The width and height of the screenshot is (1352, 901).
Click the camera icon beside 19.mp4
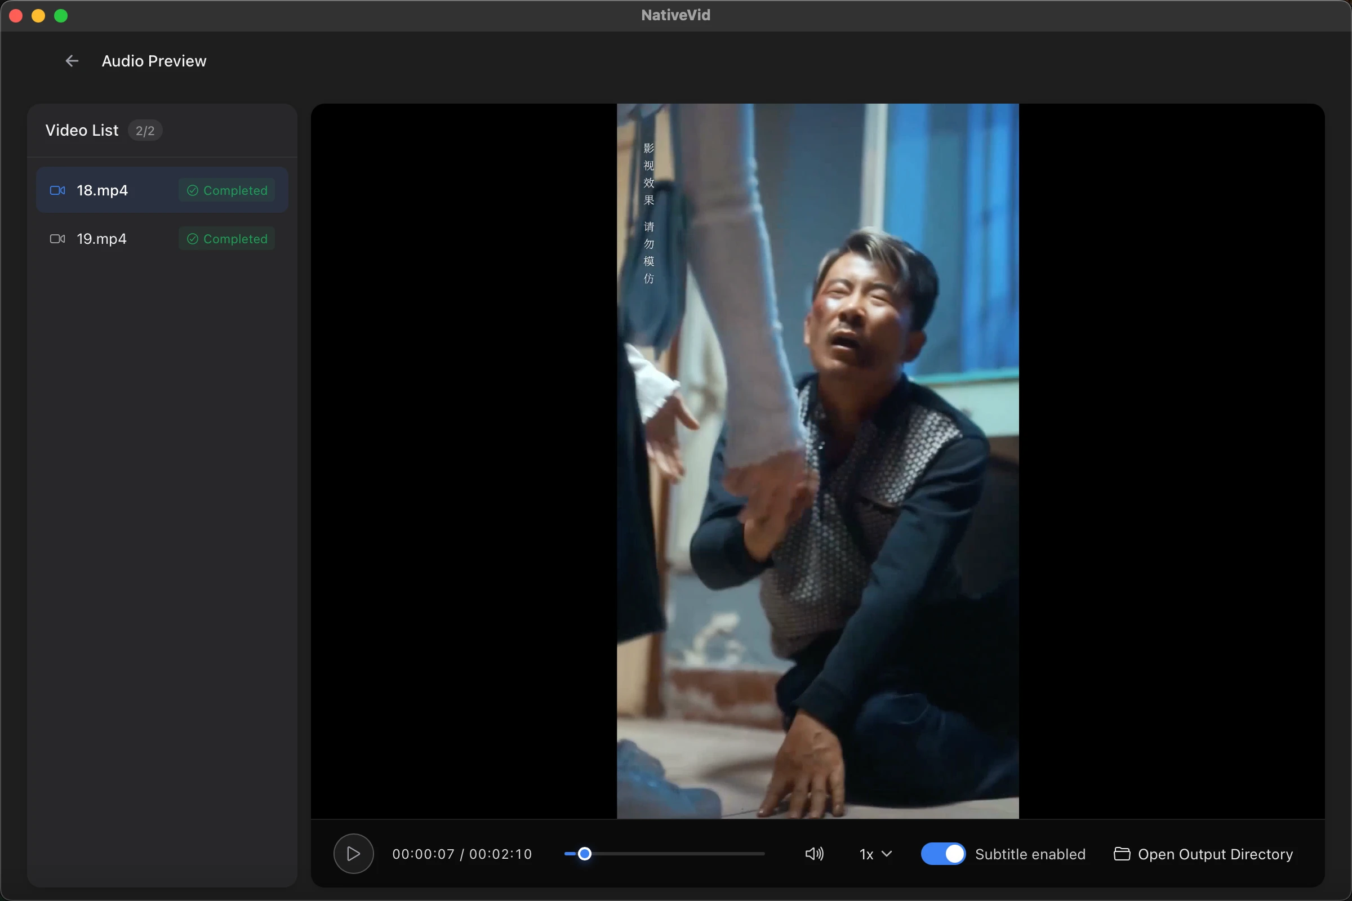(x=57, y=238)
